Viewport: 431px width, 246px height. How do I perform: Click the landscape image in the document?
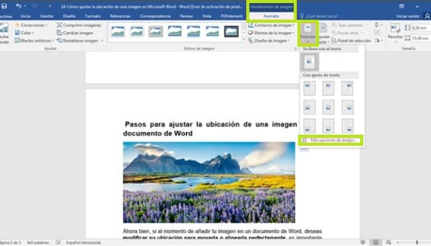209,182
